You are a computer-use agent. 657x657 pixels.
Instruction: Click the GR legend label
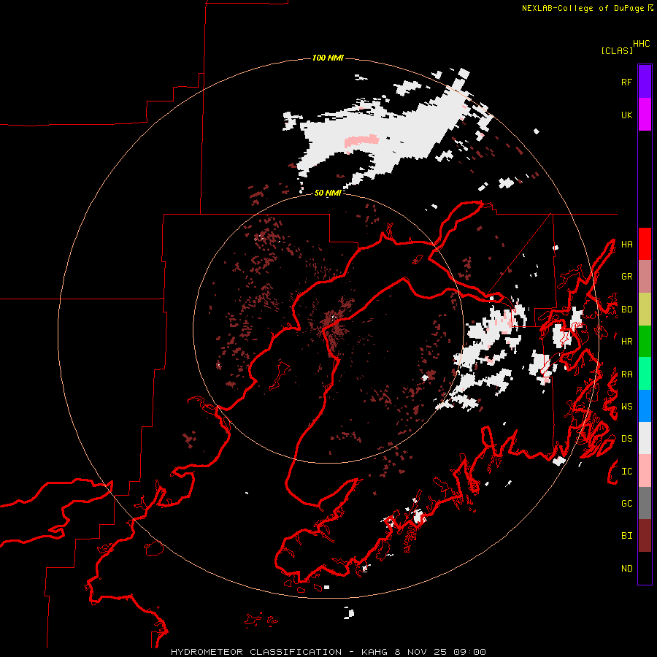tap(626, 277)
